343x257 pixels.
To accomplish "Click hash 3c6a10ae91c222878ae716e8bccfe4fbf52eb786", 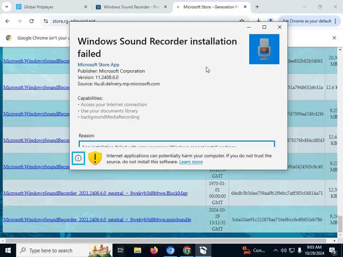I will (277, 220).
